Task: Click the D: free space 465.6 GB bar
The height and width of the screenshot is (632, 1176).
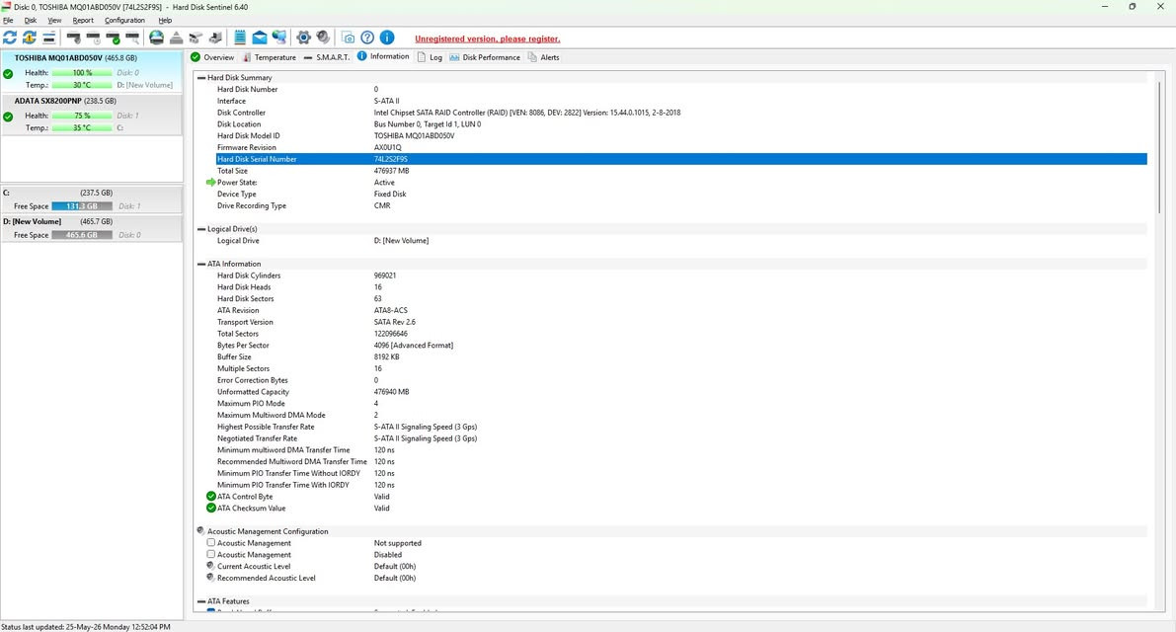Action: 82,235
